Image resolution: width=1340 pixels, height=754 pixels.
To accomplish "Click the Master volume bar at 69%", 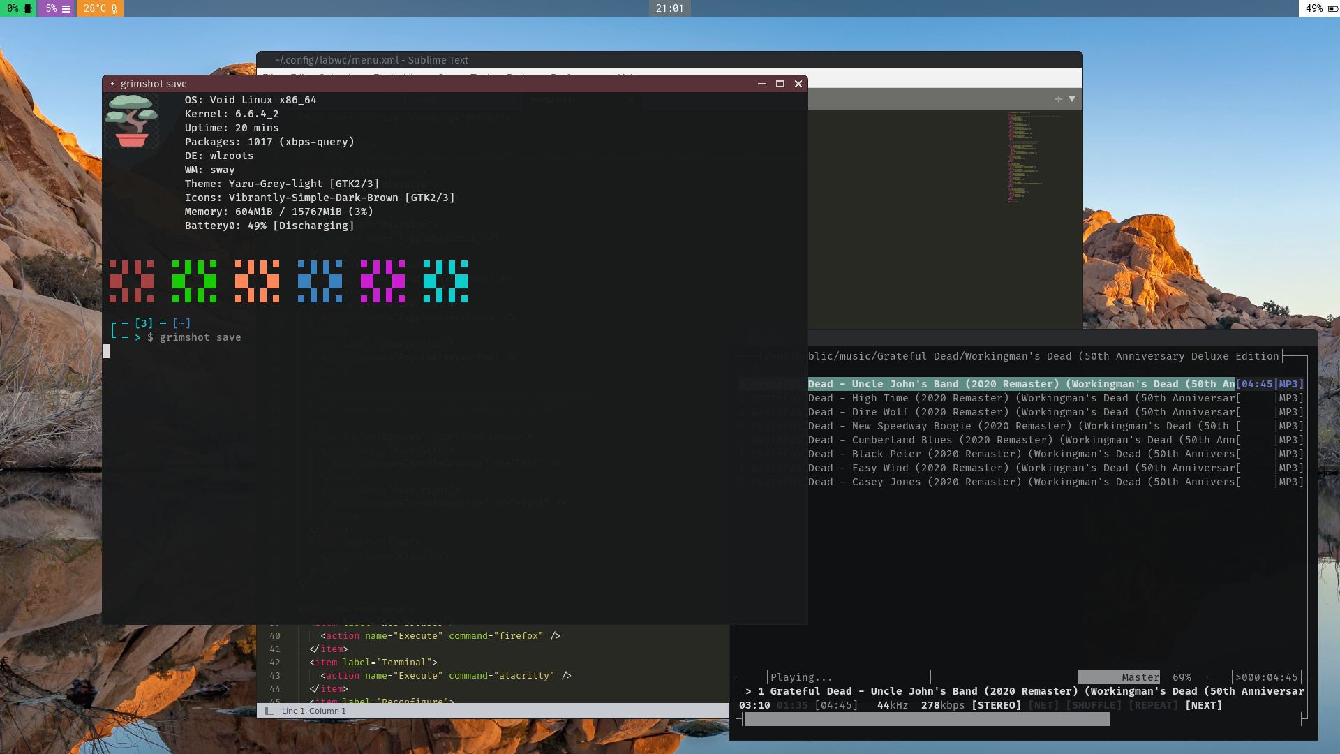I will pos(1119,677).
